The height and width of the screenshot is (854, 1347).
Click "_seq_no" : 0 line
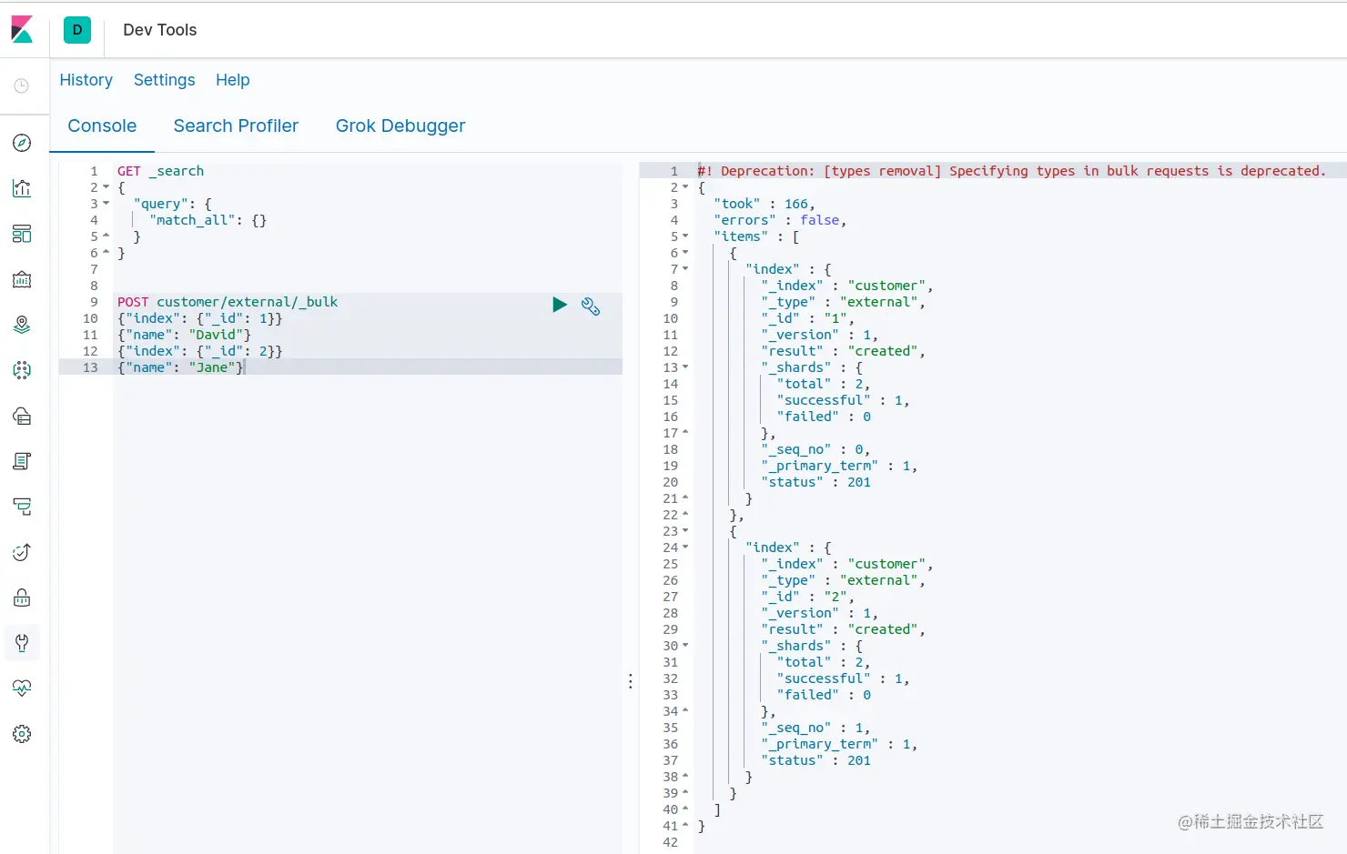[x=815, y=449]
